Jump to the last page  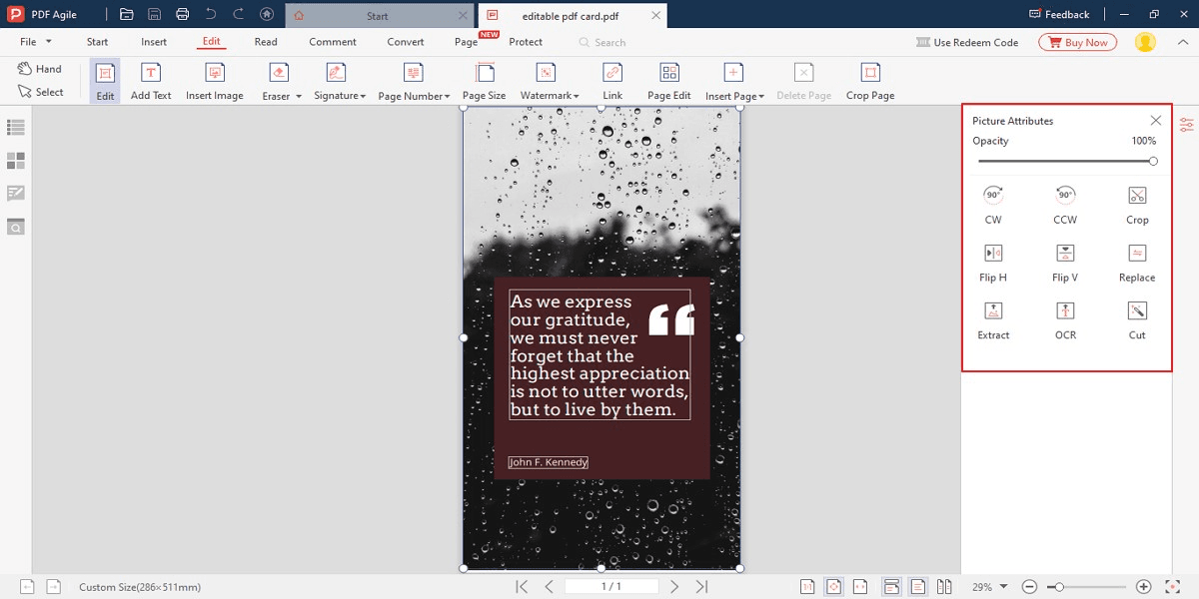(x=701, y=587)
